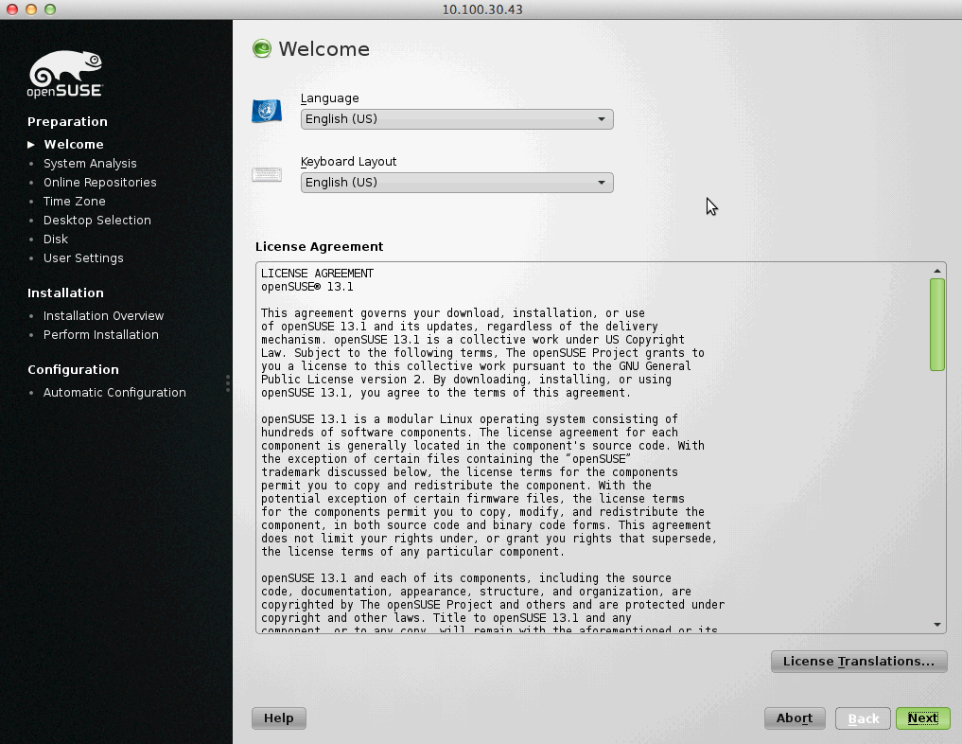Select System Analysis in the sidebar
This screenshot has width=962, height=744.
pyautogui.click(x=90, y=164)
